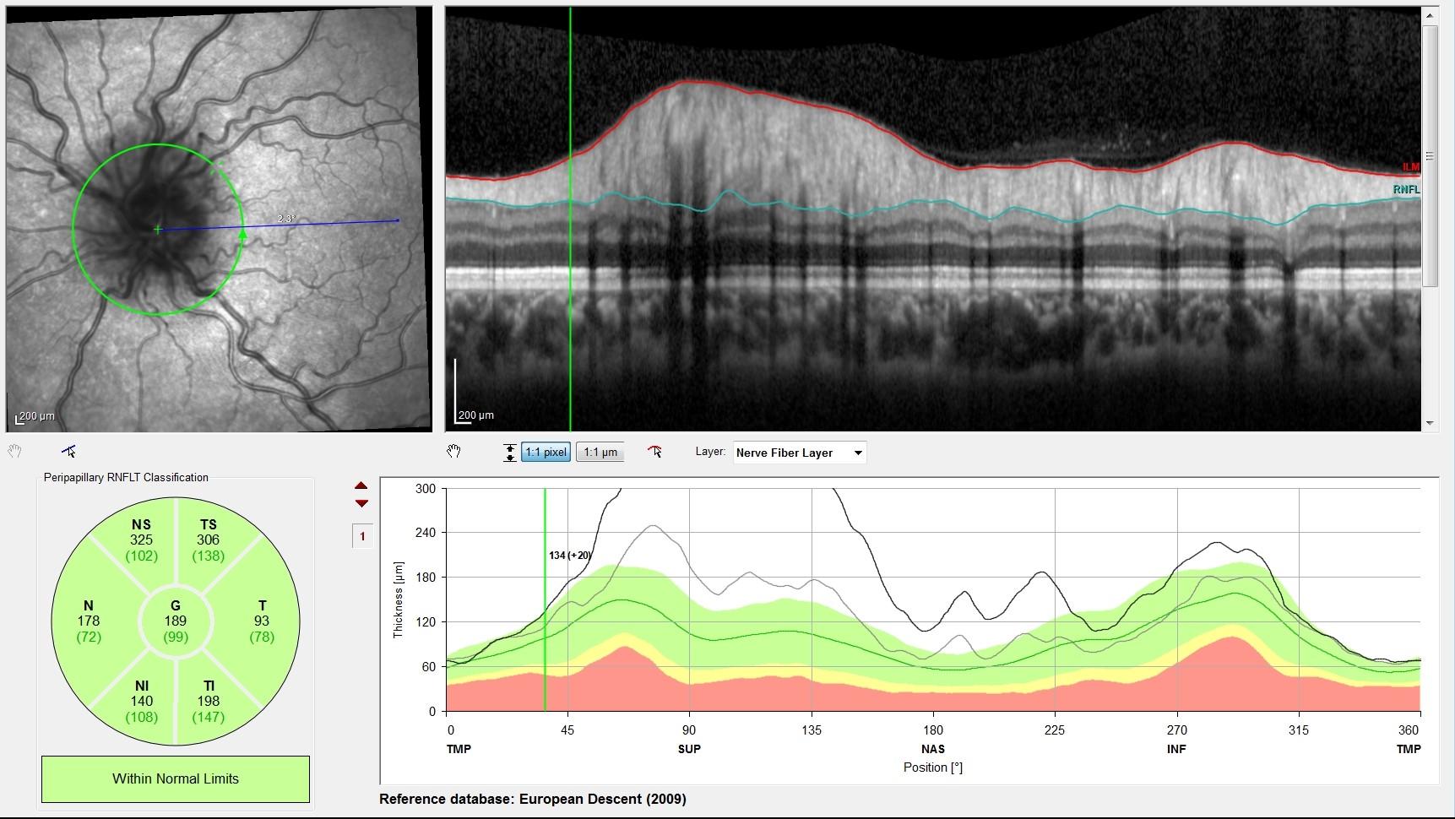
Task: Click scroll-down arrow of OCT scan scrollbar
Action: point(1430,423)
